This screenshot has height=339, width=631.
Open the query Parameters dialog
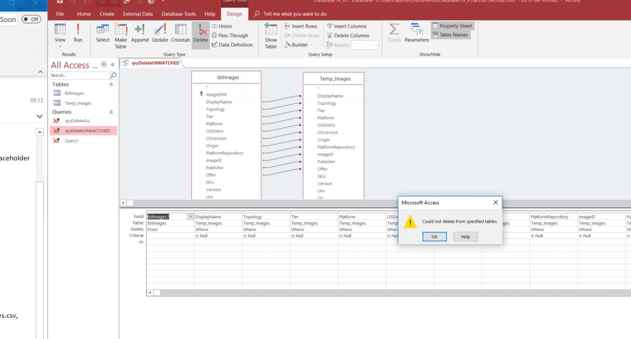[417, 33]
